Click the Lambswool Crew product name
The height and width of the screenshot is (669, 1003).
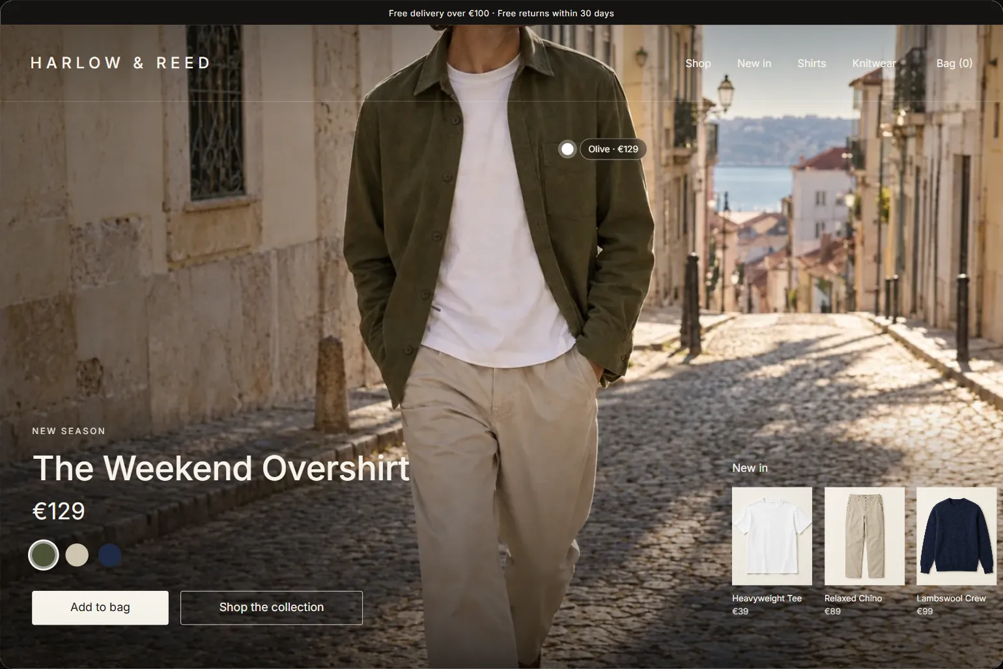[x=951, y=599]
